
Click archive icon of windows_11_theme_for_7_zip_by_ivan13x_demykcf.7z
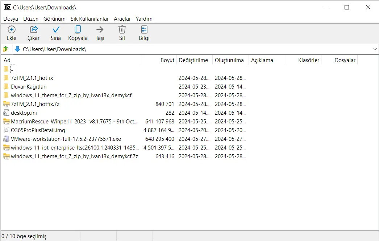pyautogui.click(x=6, y=156)
